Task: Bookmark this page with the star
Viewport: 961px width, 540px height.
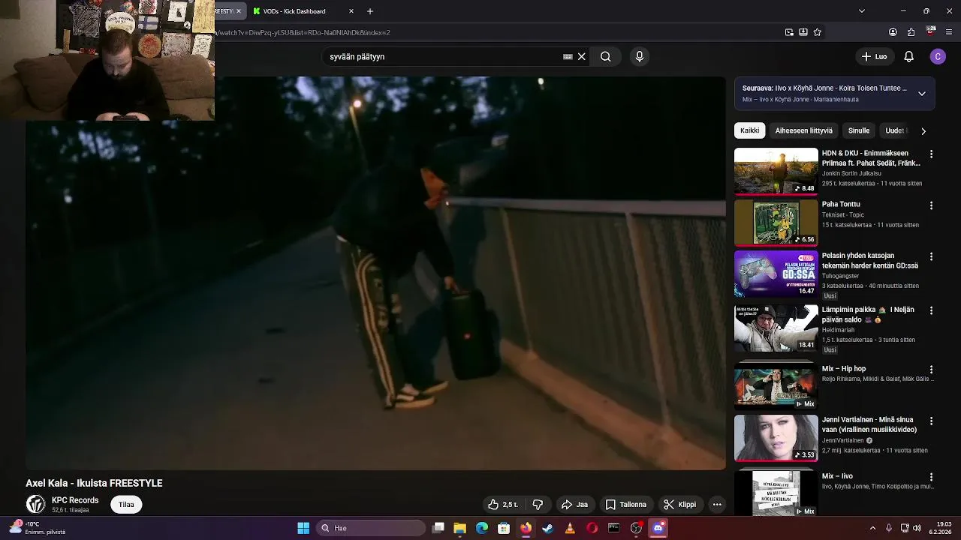Action: point(818,32)
